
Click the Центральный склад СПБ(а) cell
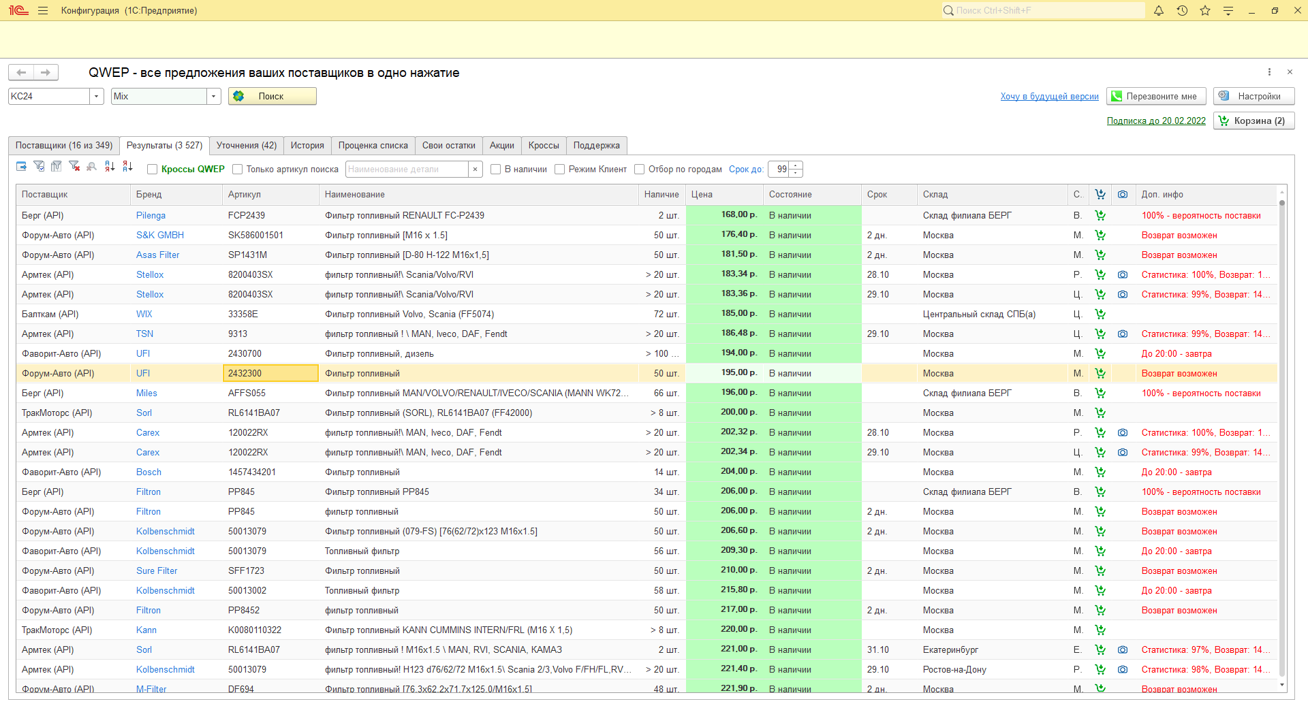coord(992,314)
